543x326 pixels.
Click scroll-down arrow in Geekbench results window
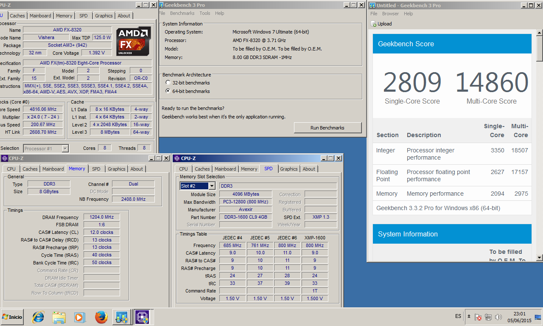[x=539, y=257]
